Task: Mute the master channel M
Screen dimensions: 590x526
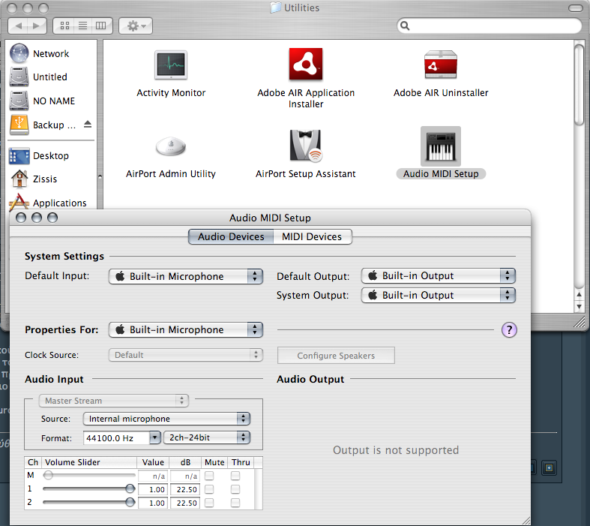Action: [x=209, y=476]
